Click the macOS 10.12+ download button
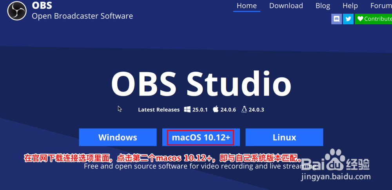392x190 pixels. (x=201, y=137)
